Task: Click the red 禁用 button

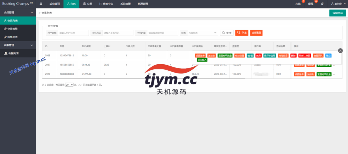Action: (x=259, y=56)
